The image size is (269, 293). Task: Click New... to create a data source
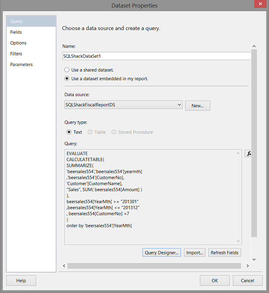198,106
